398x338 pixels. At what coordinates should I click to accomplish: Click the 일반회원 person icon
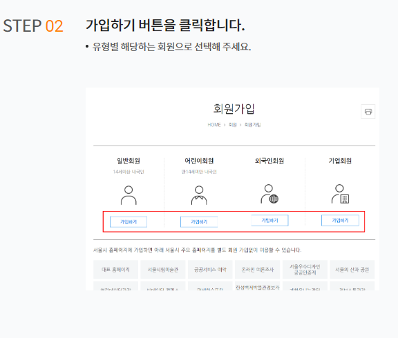pos(129,195)
